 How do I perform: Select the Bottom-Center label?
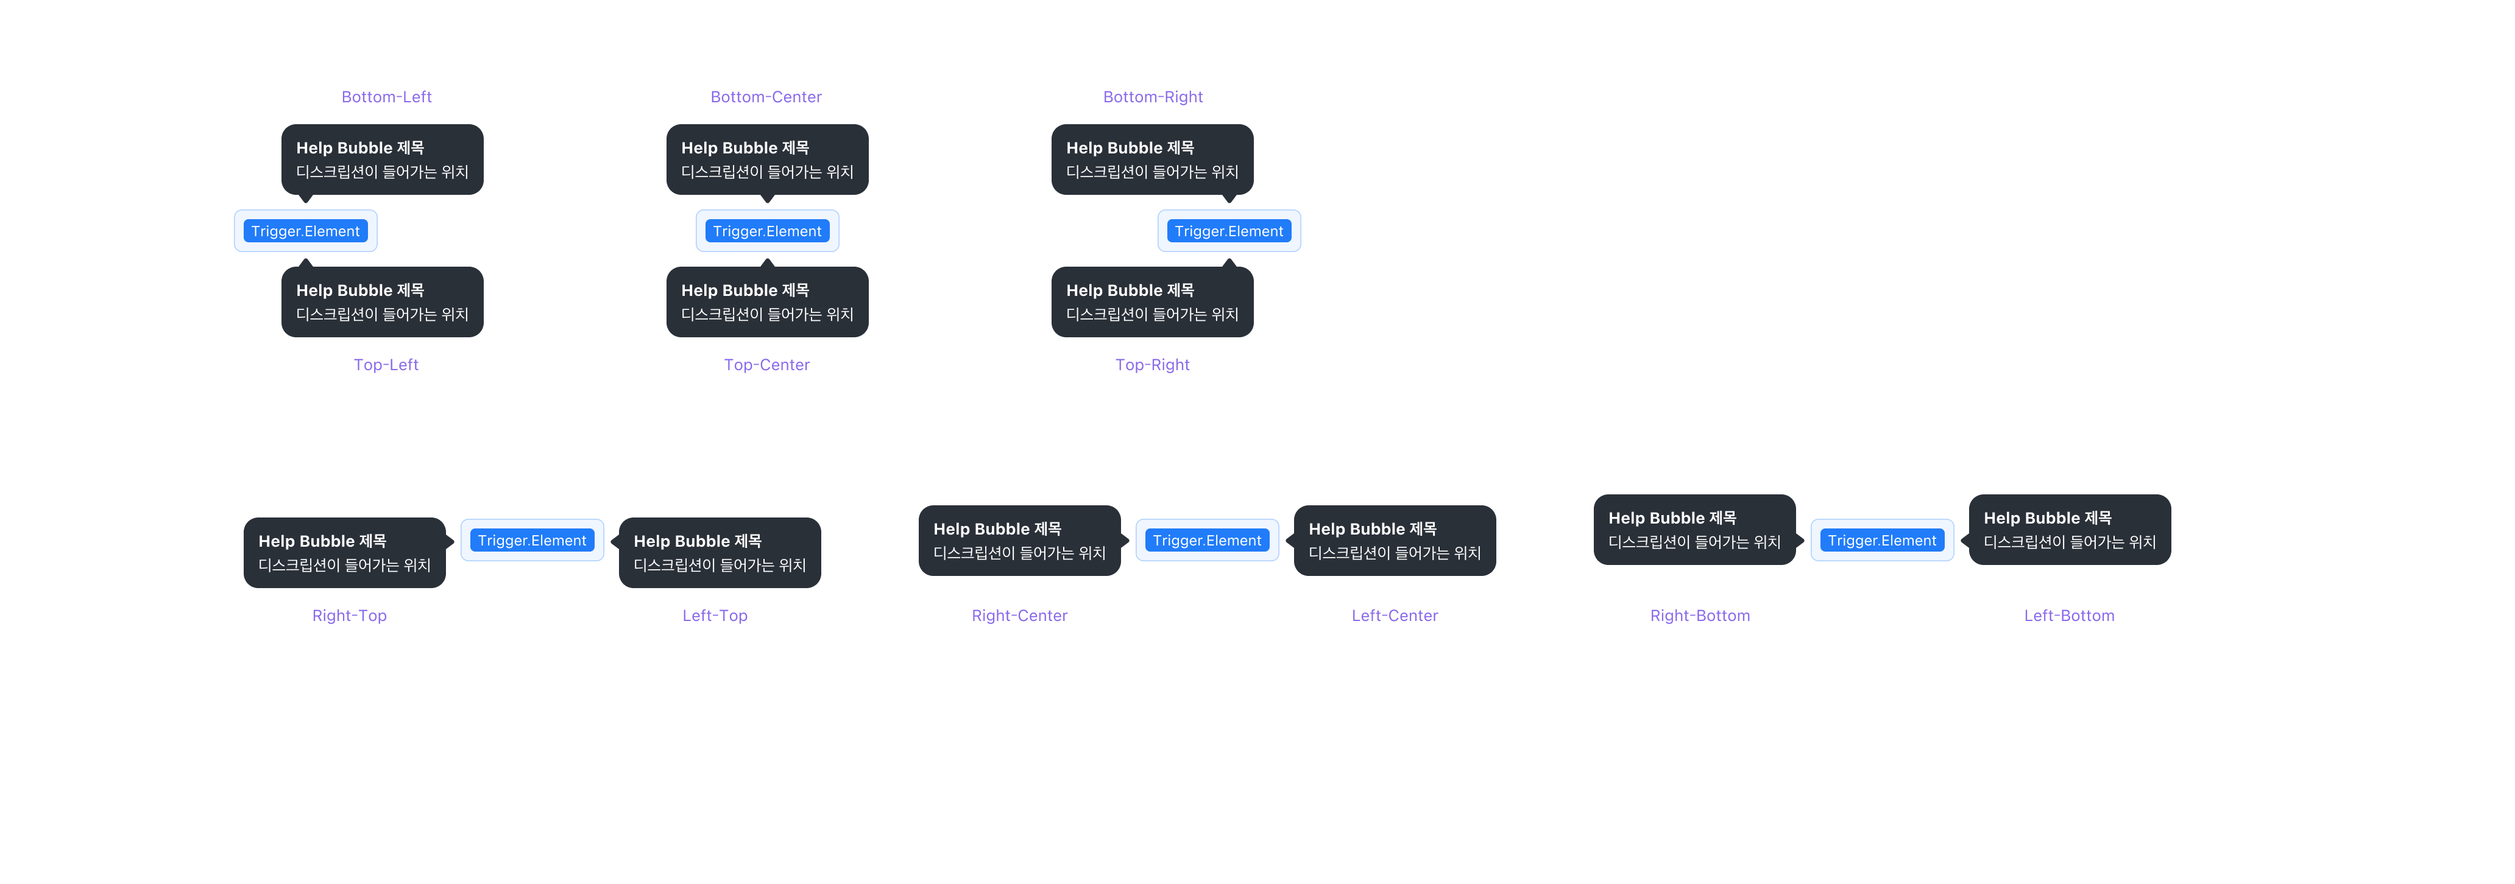tap(765, 97)
